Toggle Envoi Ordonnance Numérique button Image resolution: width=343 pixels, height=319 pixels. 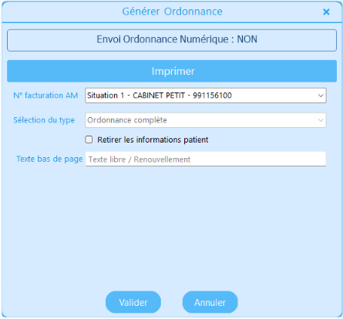(172, 40)
